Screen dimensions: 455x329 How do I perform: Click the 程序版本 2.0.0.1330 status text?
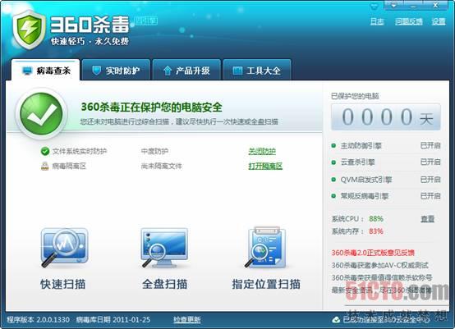coord(38,320)
